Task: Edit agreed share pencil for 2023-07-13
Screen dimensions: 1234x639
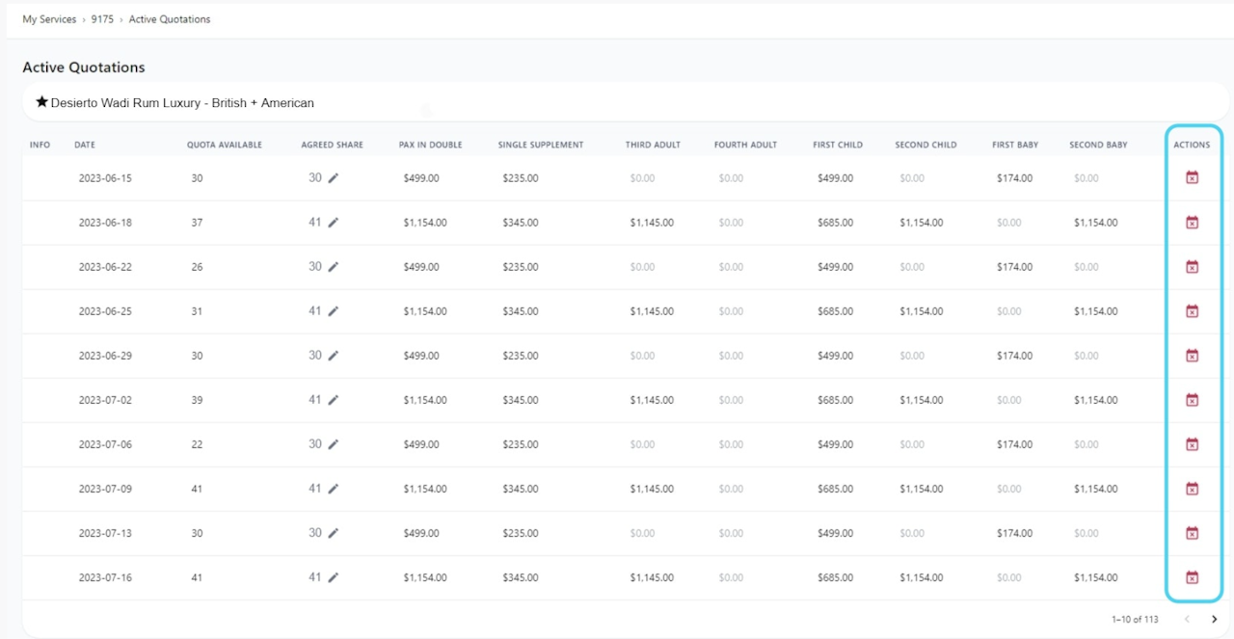Action: (x=334, y=533)
